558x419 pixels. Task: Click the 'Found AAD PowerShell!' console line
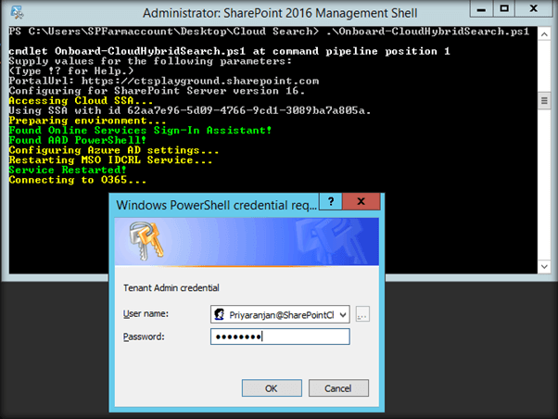[x=78, y=140]
